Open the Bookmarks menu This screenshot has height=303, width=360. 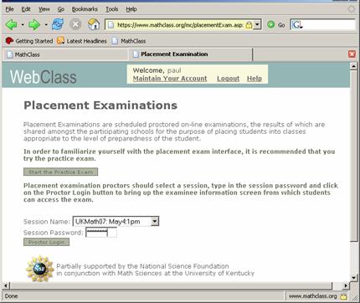point(85,9)
